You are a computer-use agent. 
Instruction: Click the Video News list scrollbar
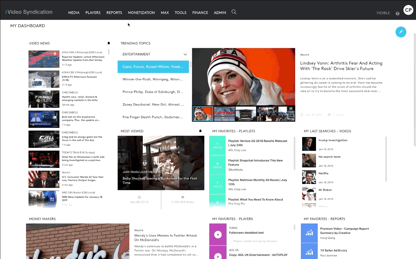point(109,52)
